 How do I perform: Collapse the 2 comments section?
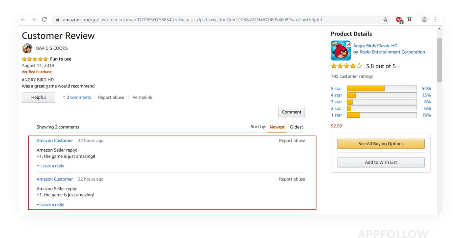[x=77, y=97]
